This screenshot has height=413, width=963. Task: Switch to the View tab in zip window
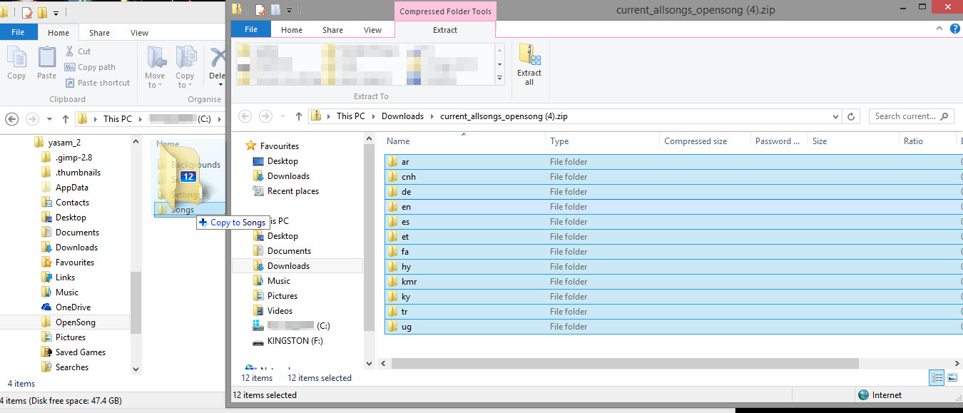(x=372, y=30)
